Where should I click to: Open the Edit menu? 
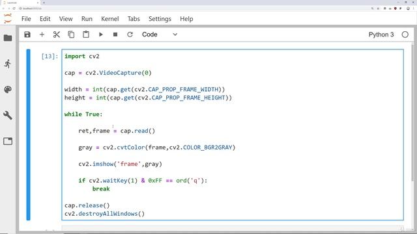tap(45, 19)
